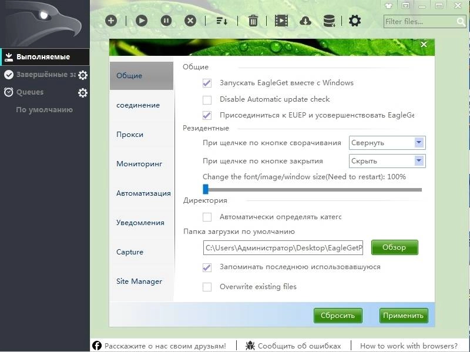Open the sort order icon
The width and height of the screenshot is (470, 352).
(x=222, y=21)
